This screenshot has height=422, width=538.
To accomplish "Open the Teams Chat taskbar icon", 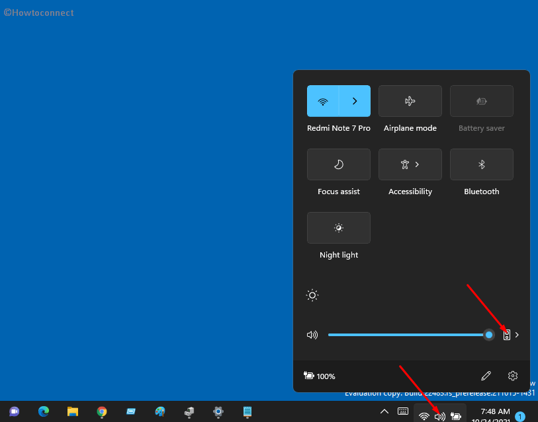I will click(x=14, y=411).
